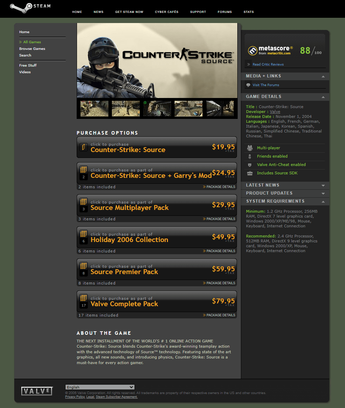Click the Includes Source SDK label
The height and width of the screenshot is (408, 345).
pos(277,173)
